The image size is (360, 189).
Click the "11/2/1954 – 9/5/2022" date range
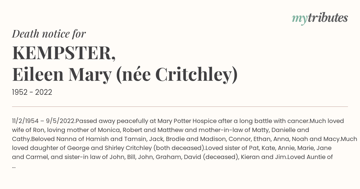(x=43, y=121)
